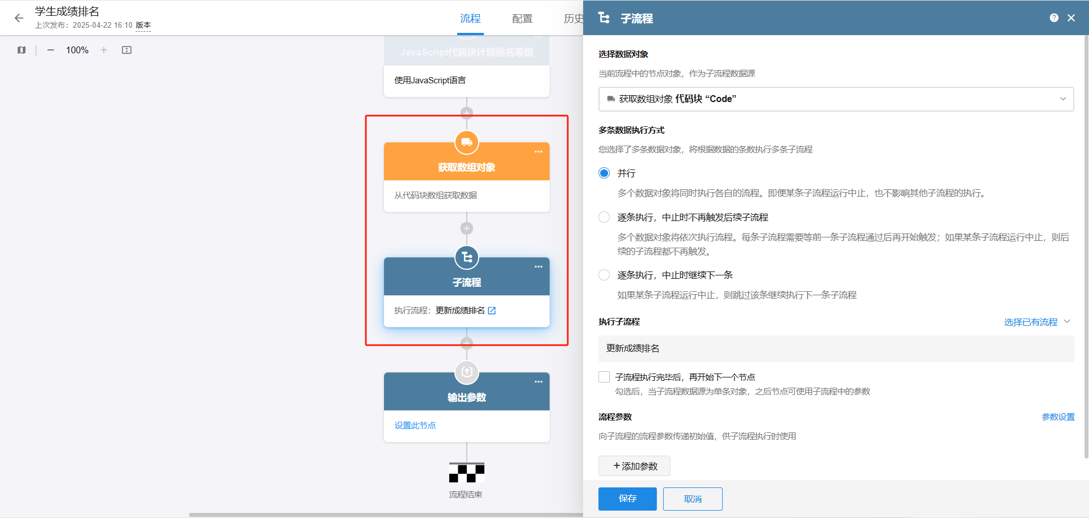
Task: Select 逐条执行，中止时不再触发后续子流程 option
Action: tap(605, 218)
